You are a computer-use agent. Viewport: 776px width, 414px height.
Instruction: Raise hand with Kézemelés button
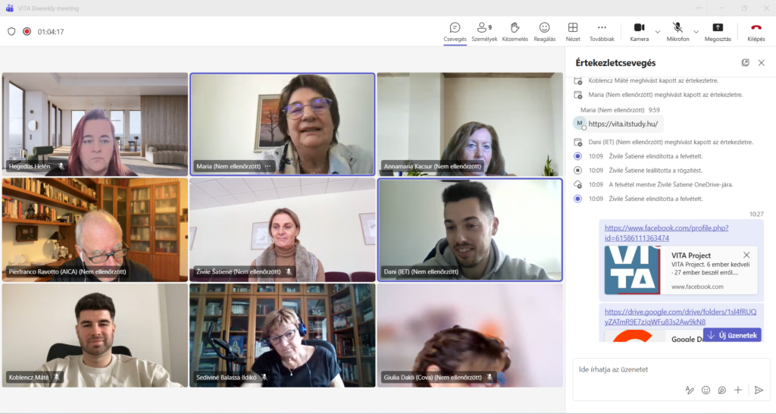[x=515, y=31]
